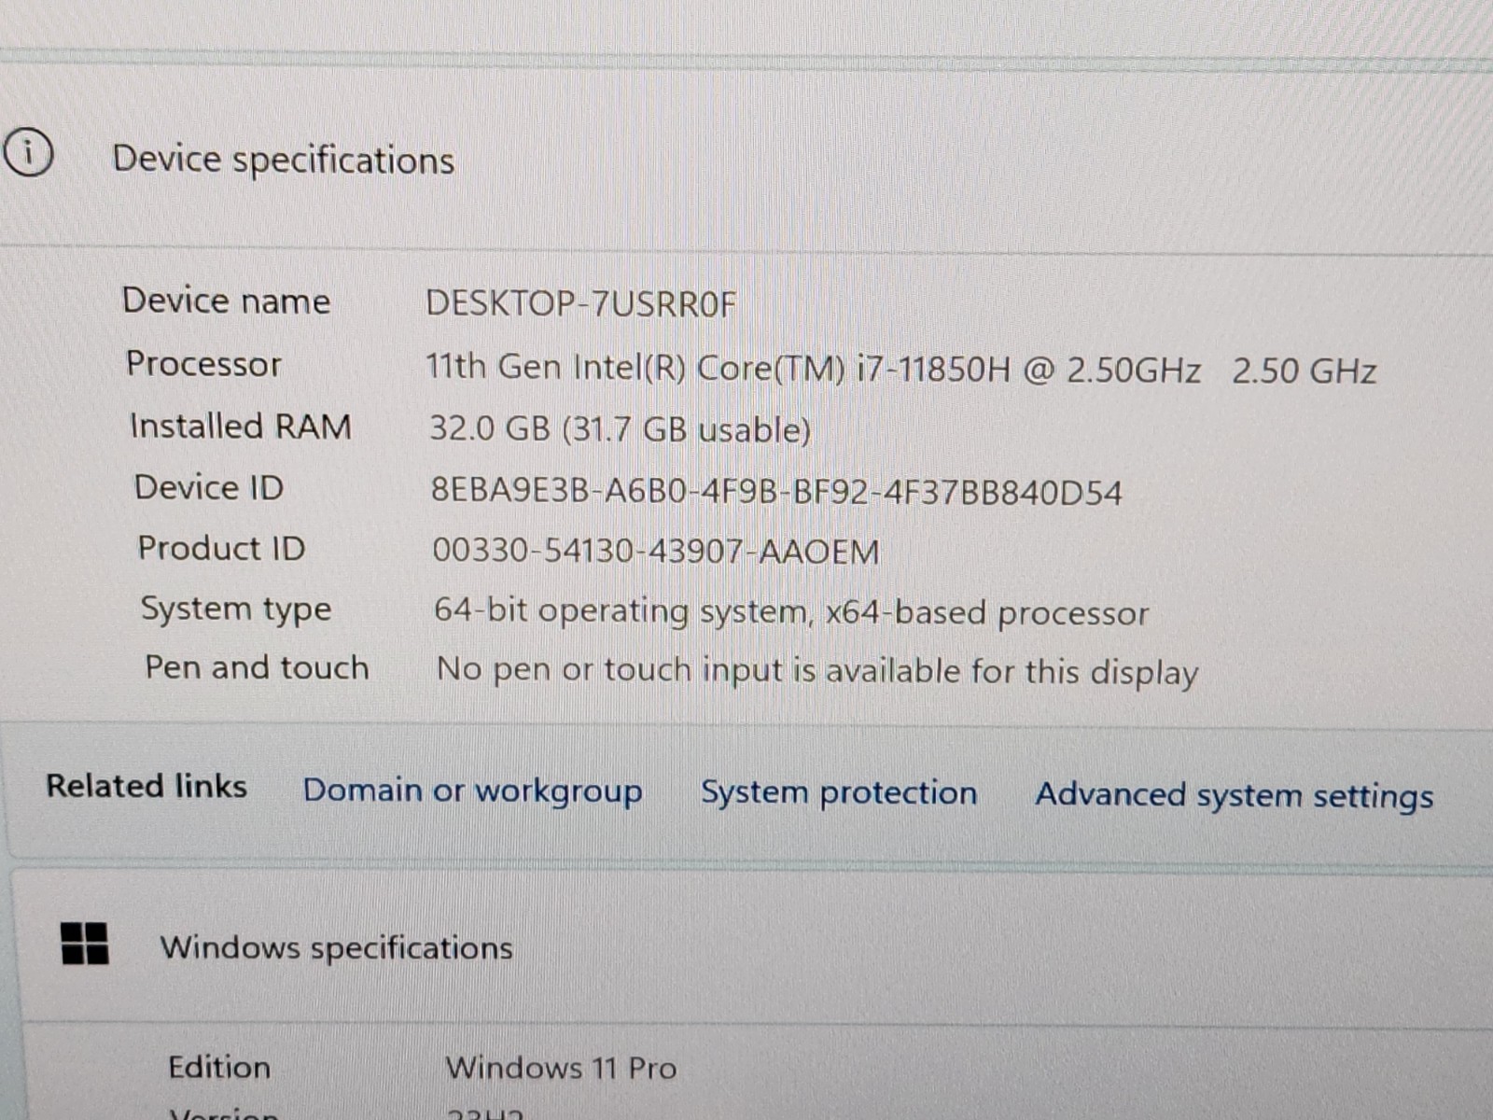1493x1120 pixels.
Task: Select Device ID value 8EBA9E3B-A6B0-4F9B-BF92-4F37BB840D54
Action: (x=776, y=491)
